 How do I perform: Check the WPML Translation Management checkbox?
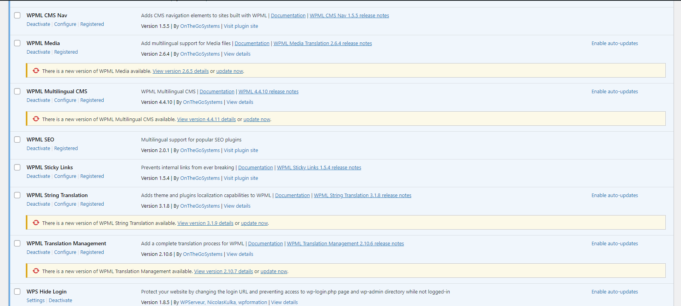point(17,243)
